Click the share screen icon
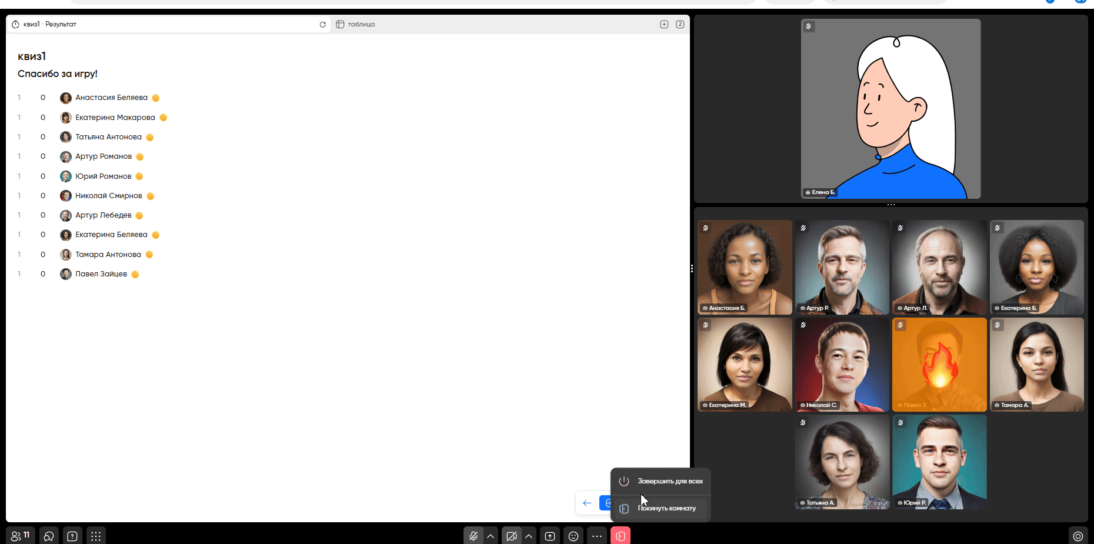 coord(550,536)
